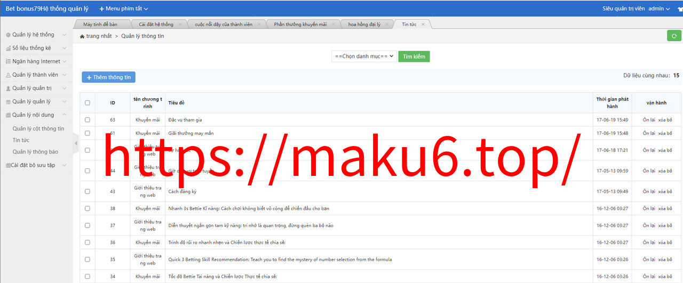Click the green refresh icon button
The width and height of the screenshot is (683, 283).
tap(674, 36)
